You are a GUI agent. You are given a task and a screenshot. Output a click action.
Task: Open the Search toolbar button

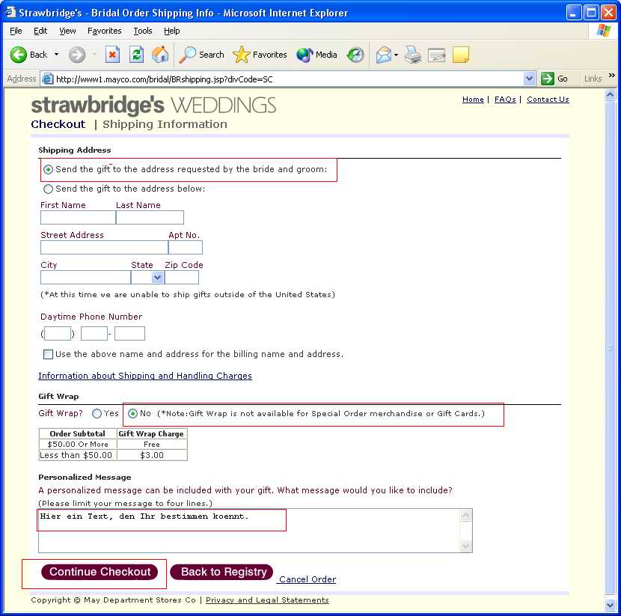tap(201, 55)
